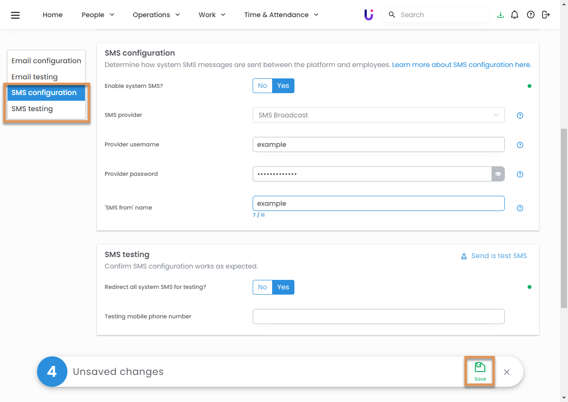Set Enable system SMS to No
Image resolution: width=568 pixels, height=402 pixels.
(263, 86)
